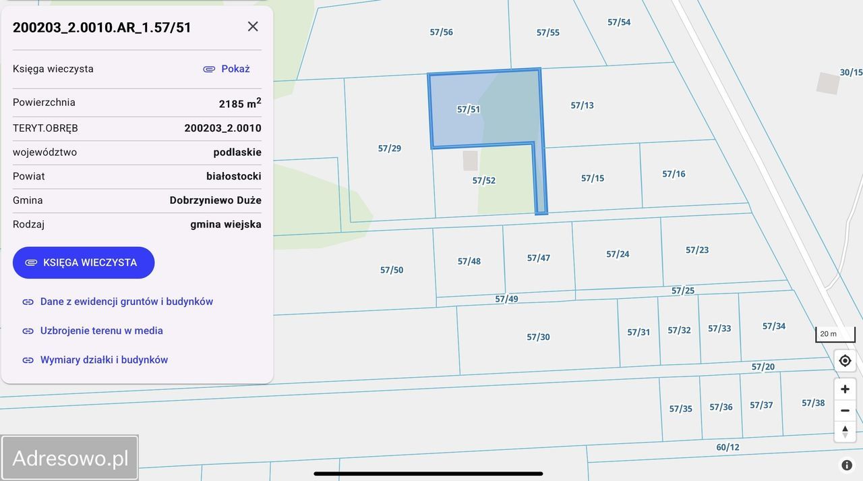Open Wymiary działki i budynków link
The image size is (863, 481).
click(x=104, y=360)
